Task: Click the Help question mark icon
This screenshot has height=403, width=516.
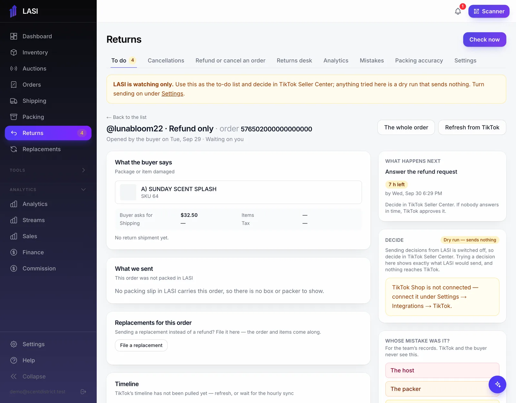Action: pos(14,360)
